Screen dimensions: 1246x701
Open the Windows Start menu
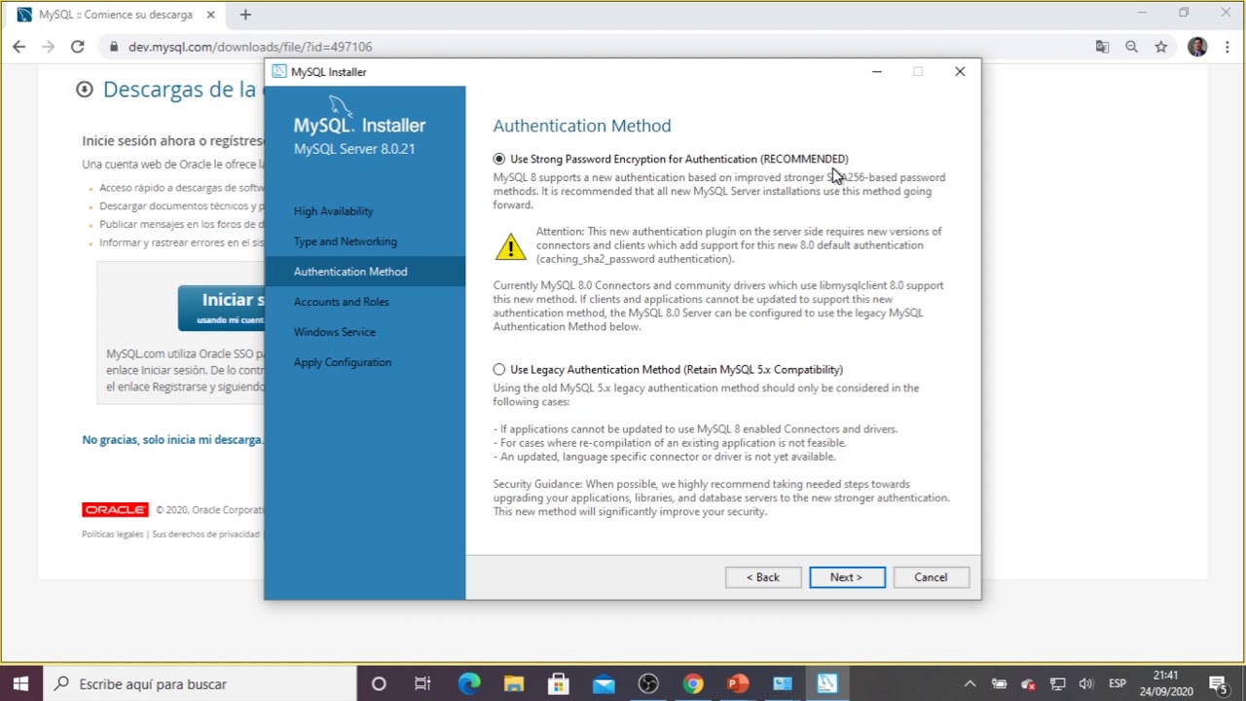[21, 683]
